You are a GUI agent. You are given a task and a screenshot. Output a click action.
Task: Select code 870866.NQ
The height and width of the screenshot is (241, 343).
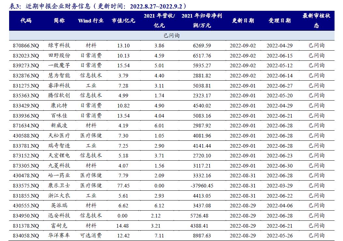point(26,46)
